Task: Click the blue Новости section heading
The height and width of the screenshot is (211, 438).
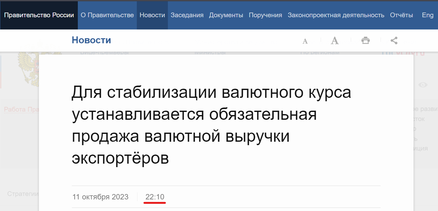Action: (91, 40)
